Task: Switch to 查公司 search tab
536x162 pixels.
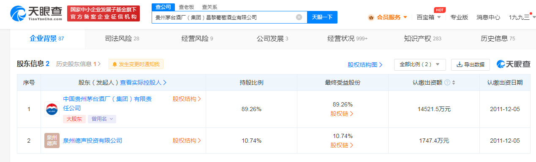Action: (163, 7)
